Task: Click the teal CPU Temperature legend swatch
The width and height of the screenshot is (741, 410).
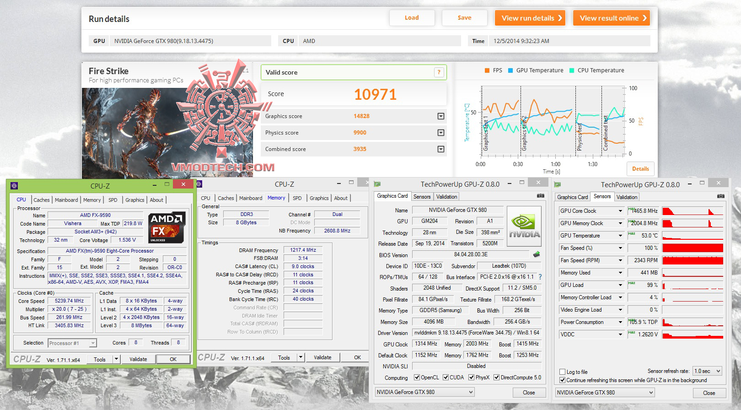Action: tap(572, 70)
